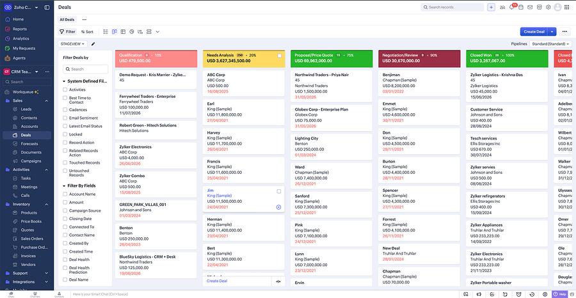Viewport: 576px width, 298px height.
Task: Select the kanban view icon
Action: 115,32
